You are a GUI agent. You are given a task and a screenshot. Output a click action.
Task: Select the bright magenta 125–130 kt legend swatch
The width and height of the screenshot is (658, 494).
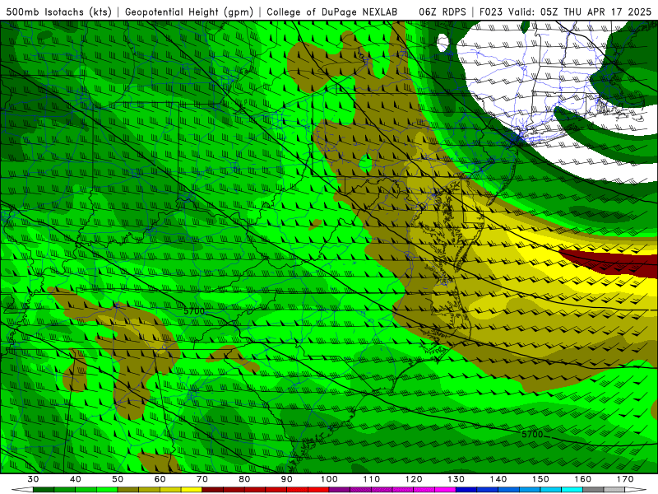[445, 490]
